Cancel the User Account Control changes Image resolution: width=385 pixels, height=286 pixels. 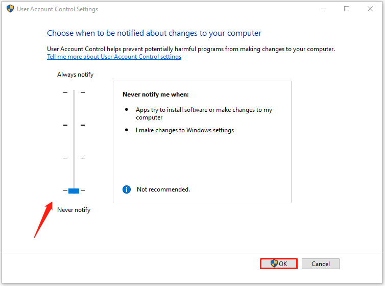(321, 264)
